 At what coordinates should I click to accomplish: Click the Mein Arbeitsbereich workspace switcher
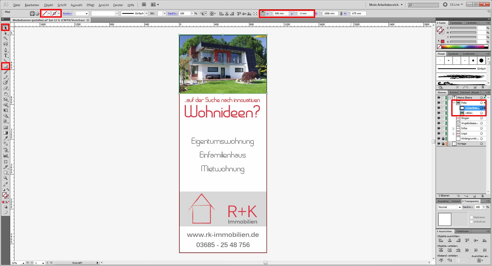[x=384, y=4]
